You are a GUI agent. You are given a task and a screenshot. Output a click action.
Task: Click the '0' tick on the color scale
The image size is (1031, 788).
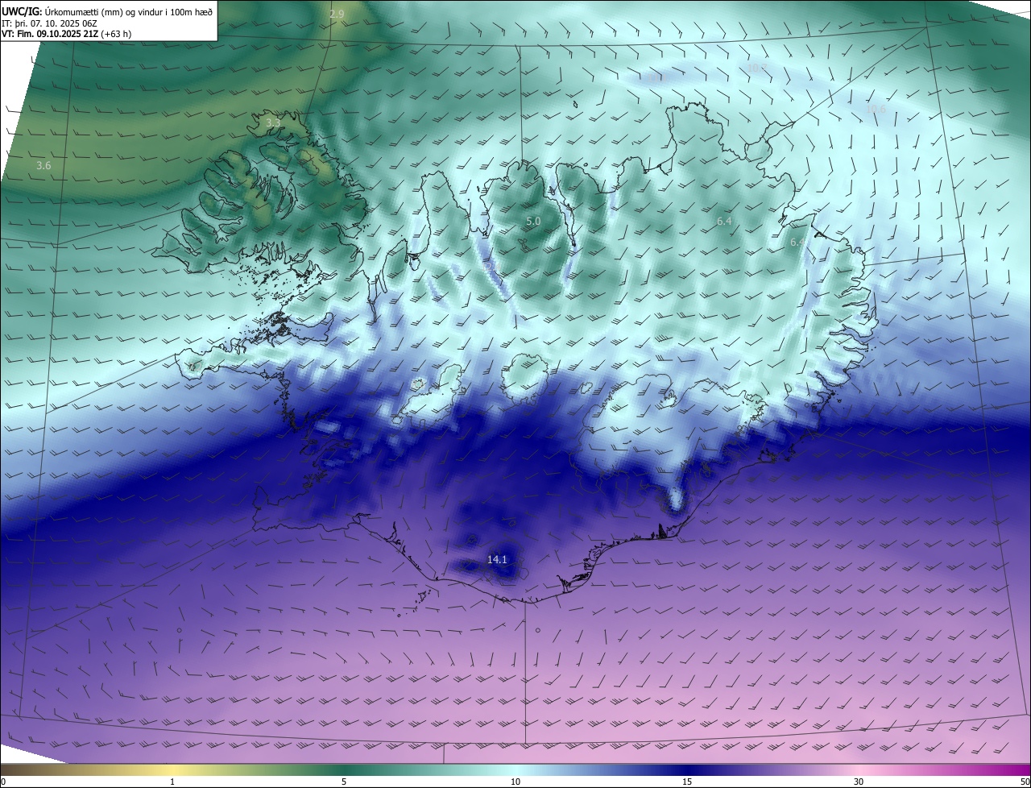click(3, 782)
